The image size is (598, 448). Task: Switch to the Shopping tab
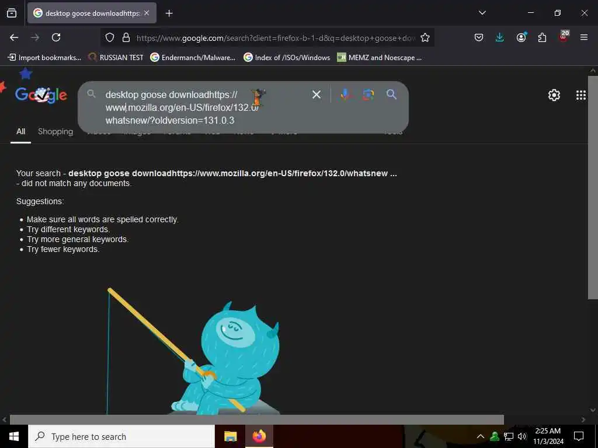tap(55, 132)
